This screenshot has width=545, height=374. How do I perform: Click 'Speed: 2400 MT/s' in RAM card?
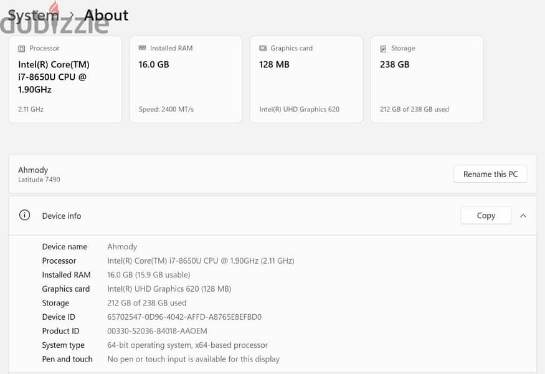tap(166, 109)
